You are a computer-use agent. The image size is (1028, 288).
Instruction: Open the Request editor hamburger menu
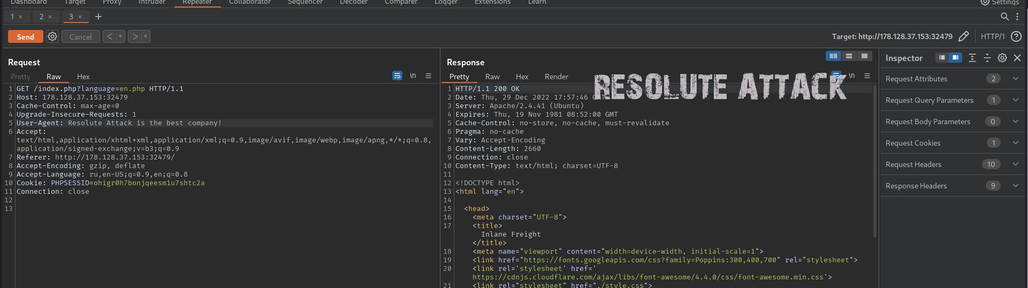[x=428, y=76]
